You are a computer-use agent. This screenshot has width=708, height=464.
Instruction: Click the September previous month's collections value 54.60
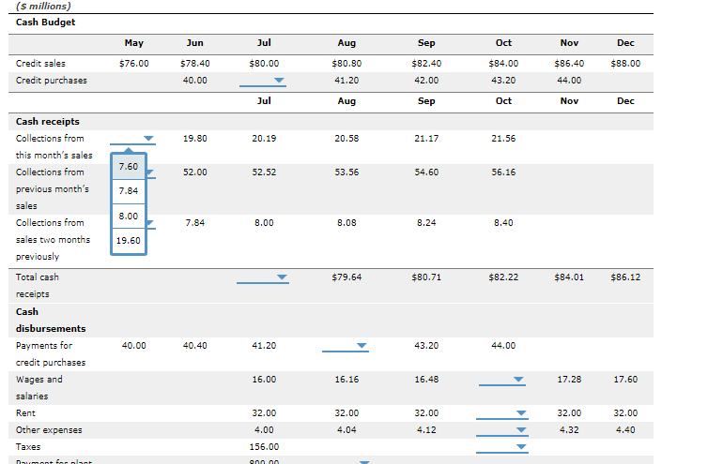pyautogui.click(x=426, y=172)
